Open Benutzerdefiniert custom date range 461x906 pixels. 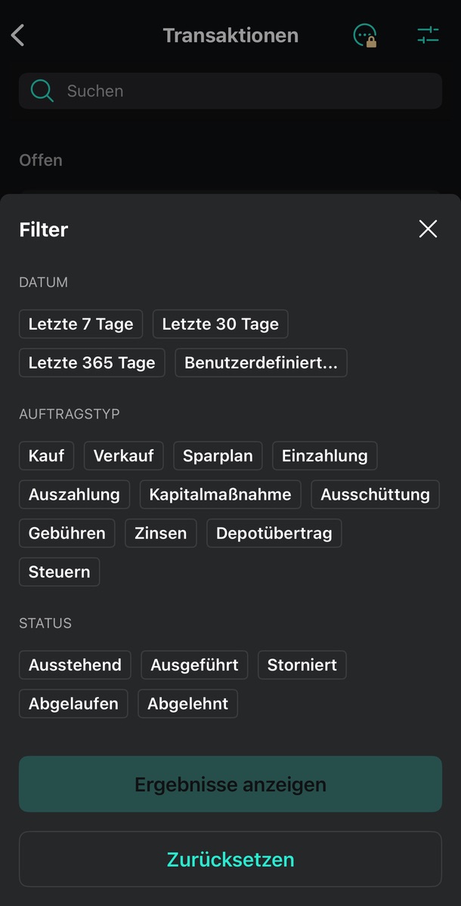point(261,363)
